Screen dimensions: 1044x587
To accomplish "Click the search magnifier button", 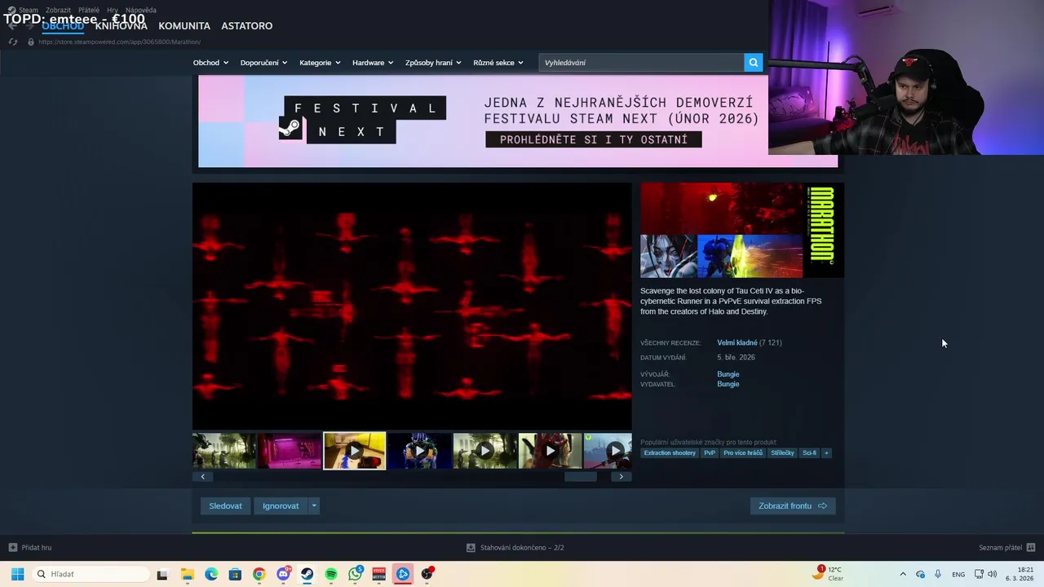I will pyautogui.click(x=754, y=63).
